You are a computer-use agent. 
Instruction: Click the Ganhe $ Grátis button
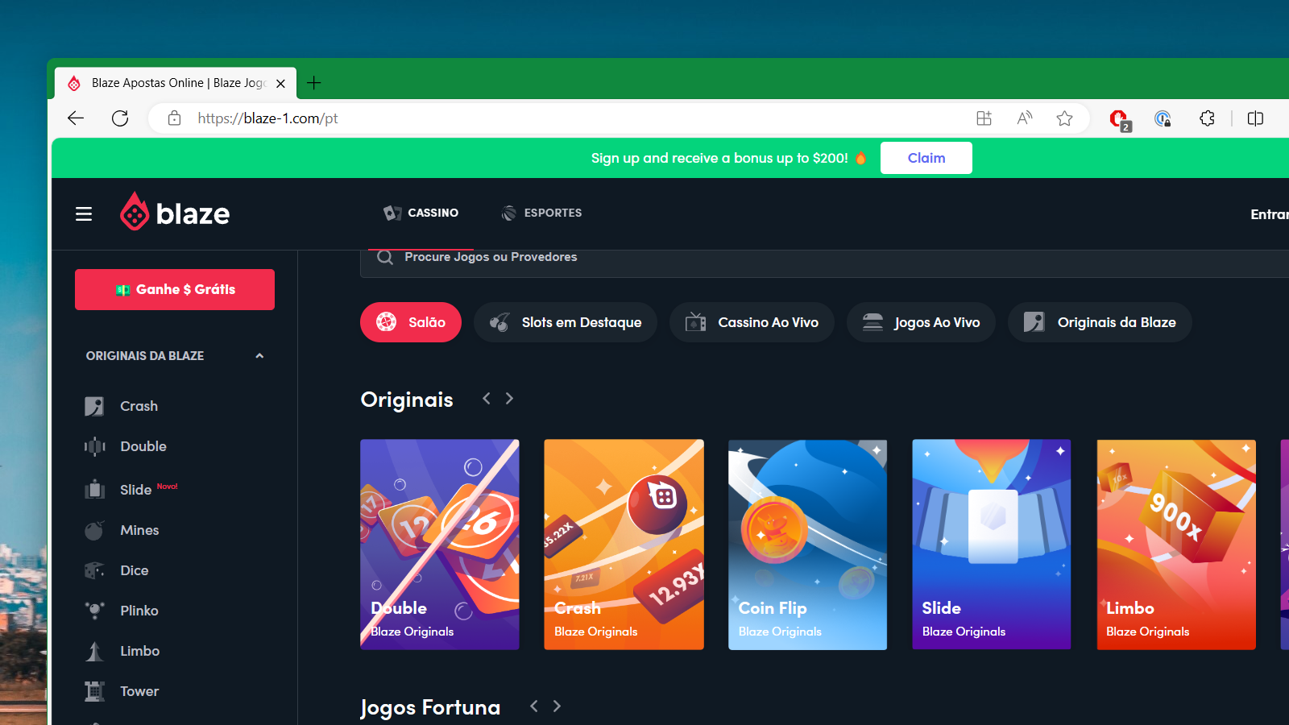[x=175, y=289]
